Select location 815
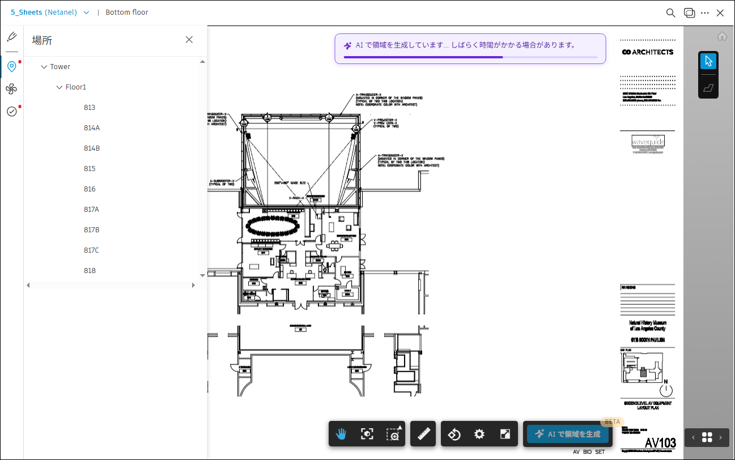The height and width of the screenshot is (460, 735). tap(90, 169)
